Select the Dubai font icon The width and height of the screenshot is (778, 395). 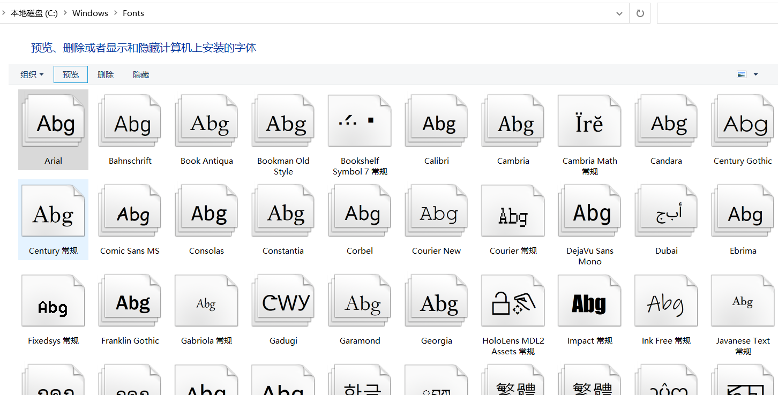pyautogui.click(x=666, y=211)
